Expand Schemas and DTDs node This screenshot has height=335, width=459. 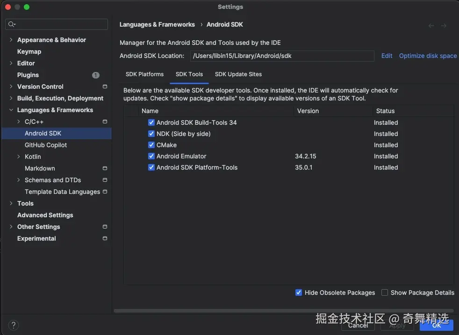[18, 180]
